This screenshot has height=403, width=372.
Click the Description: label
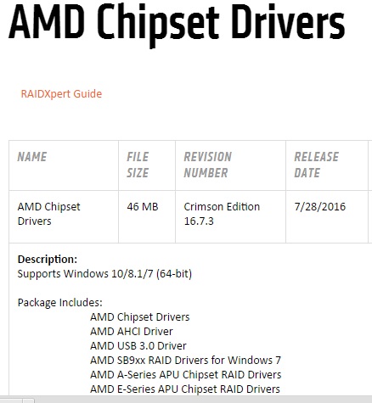[48, 260]
